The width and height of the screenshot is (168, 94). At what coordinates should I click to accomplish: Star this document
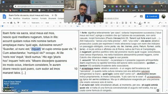(x=52, y=15)
